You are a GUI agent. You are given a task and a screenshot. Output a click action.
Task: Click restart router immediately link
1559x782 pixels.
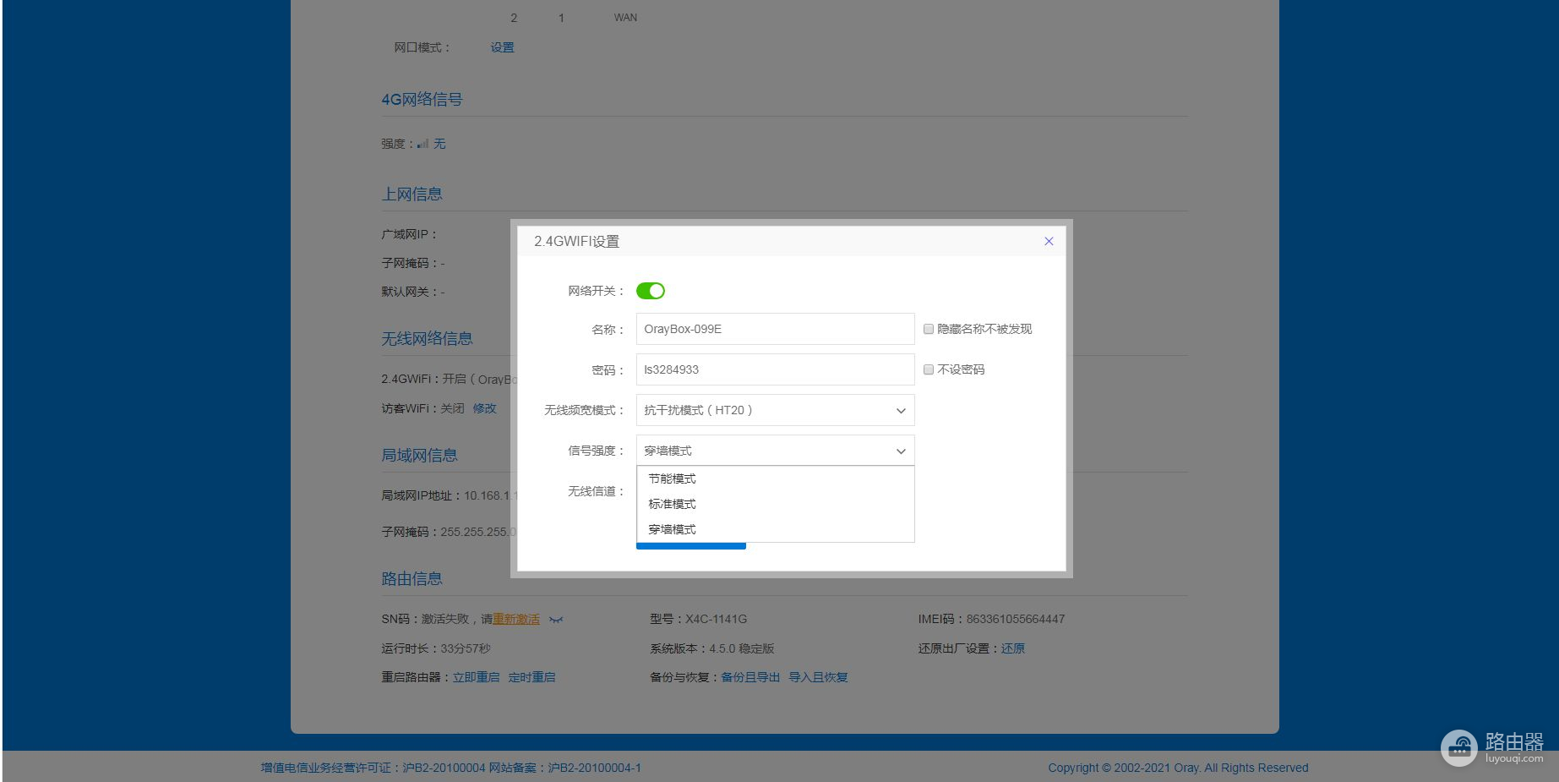click(x=476, y=677)
